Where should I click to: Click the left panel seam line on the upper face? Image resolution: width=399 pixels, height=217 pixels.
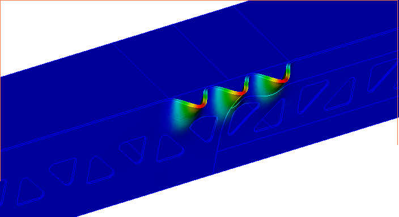click(141, 71)
